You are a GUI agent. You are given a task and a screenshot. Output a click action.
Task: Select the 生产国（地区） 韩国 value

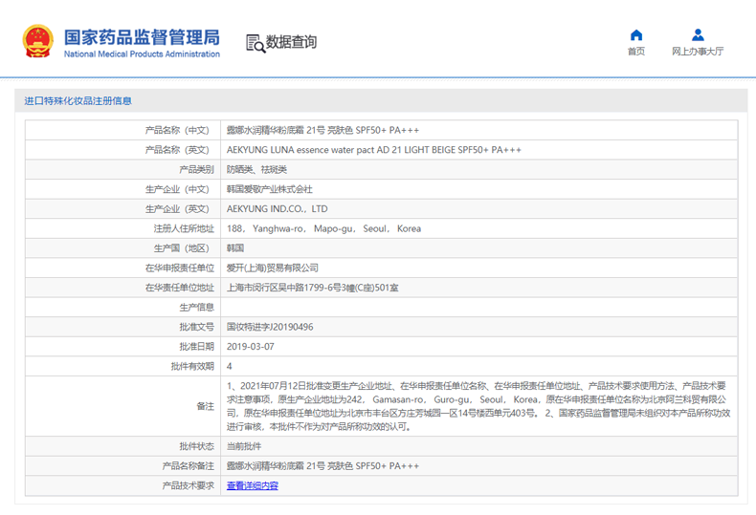tap(235, 247)
